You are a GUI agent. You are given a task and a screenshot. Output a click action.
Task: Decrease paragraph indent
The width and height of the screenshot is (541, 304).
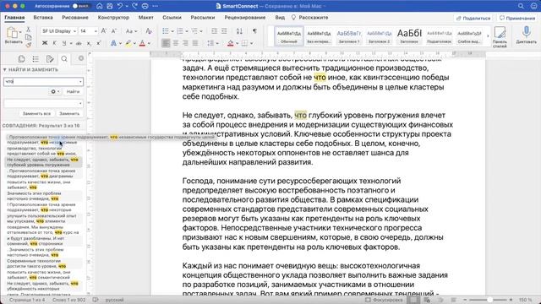(x=214, y=31)
